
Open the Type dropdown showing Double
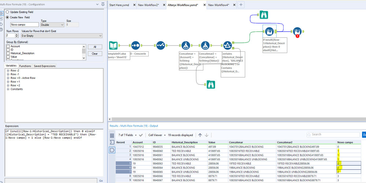tap(52, 25)
